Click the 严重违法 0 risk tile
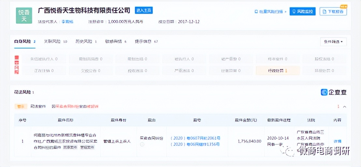 tap(184, 71)
